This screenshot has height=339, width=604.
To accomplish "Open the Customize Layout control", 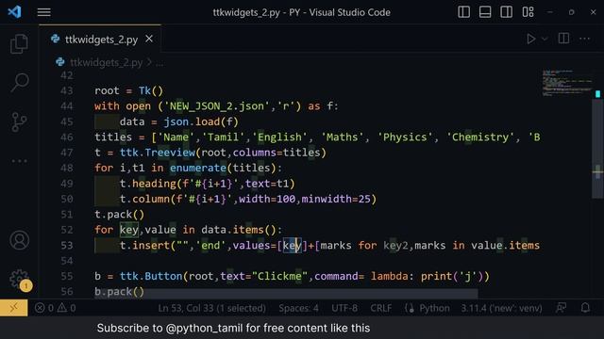I will coord(528,12).
